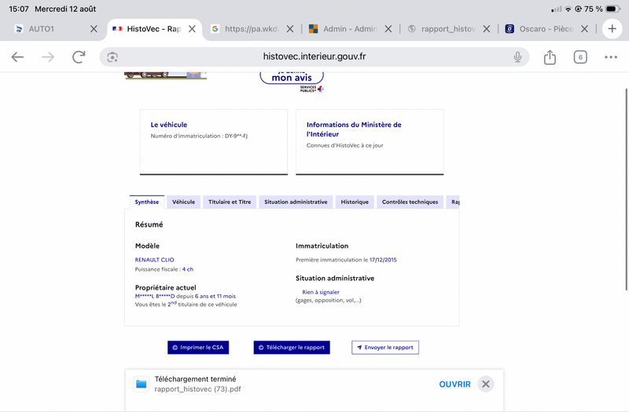
Task: Open the three-dot browser menu
Action: (611, 57)
